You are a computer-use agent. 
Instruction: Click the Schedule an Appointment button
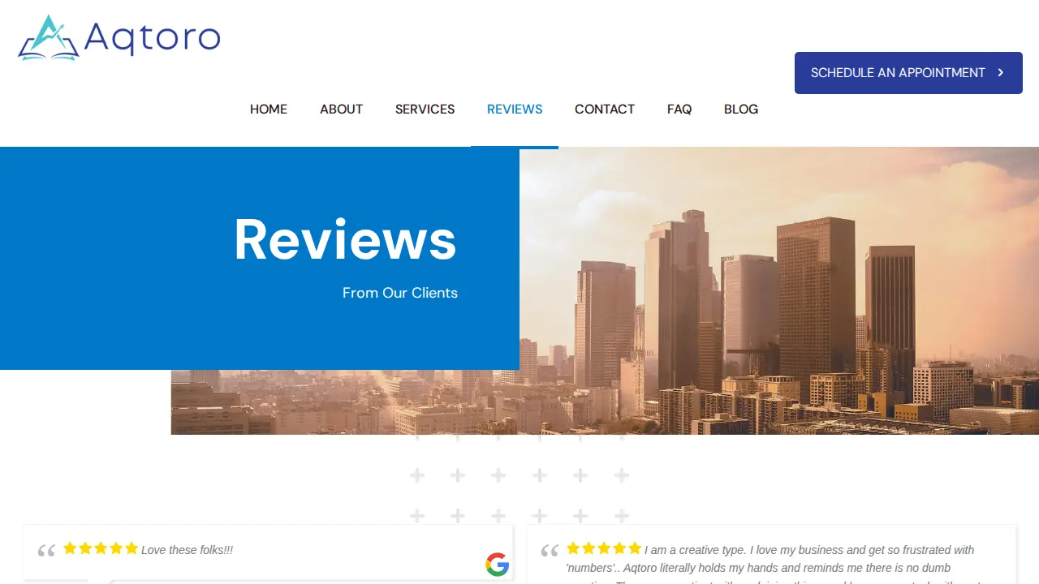point(908,73)
